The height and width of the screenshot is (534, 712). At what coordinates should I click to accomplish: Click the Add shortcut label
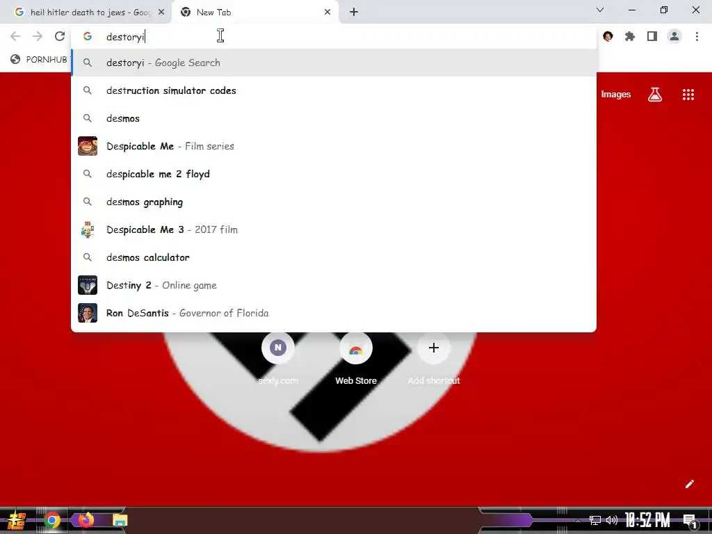[x=434, y=380]
